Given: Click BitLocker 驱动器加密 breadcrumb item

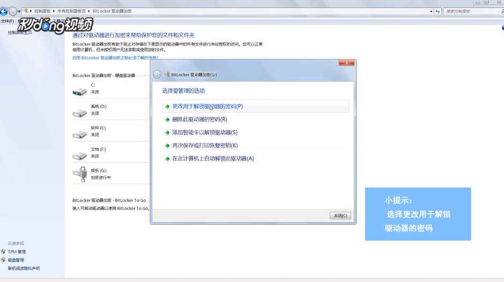Looking at the screenshot, I should pyautogui.click(x=112, y=11).
